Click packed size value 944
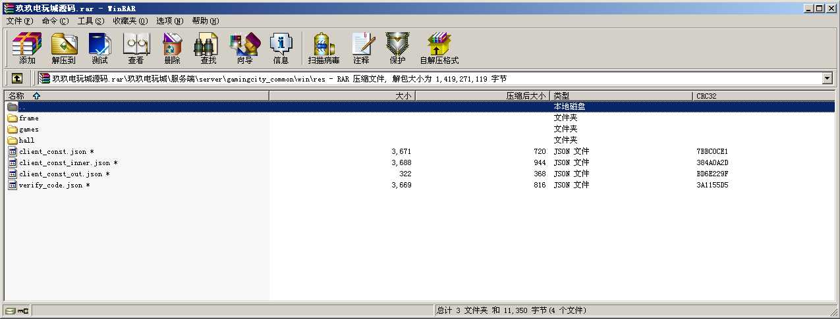This screenshot has height=319, width=840. coord(540,163)
